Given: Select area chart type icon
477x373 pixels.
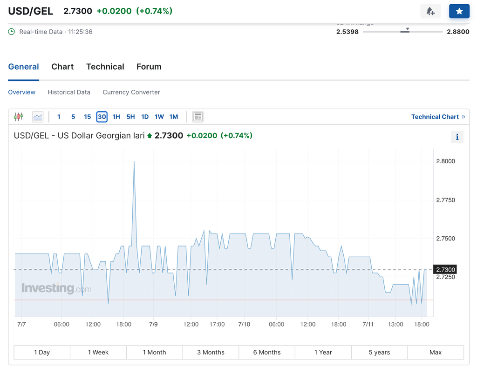Looking at the screenshot, I should (38, 117).
